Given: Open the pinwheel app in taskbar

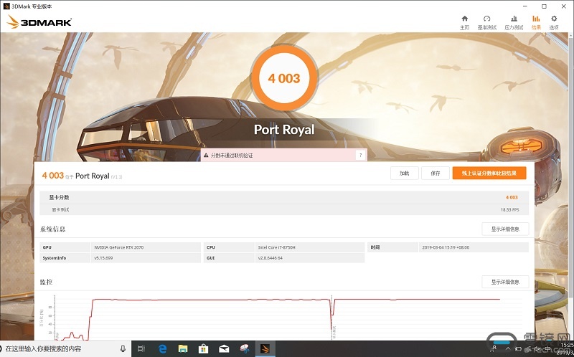Looking at the screenshot, I should tap(244, 349).
